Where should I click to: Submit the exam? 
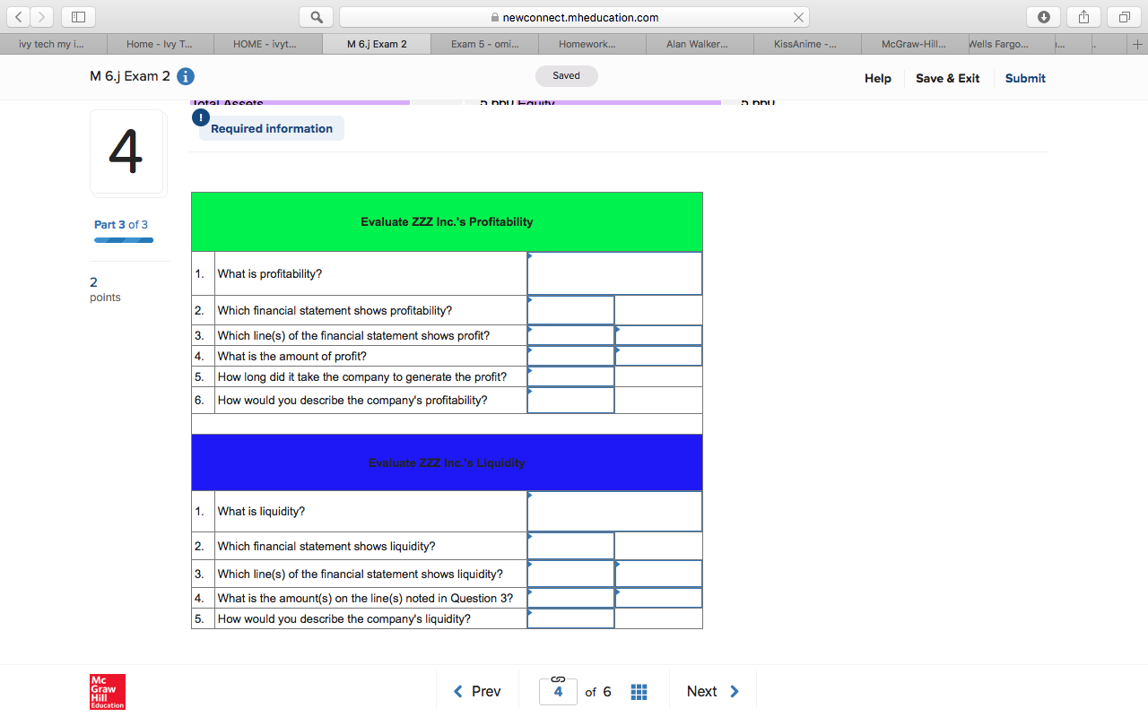tap(1024, 78)
